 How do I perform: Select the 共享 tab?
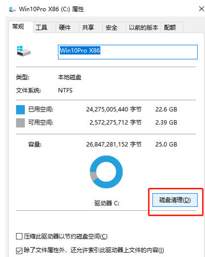pos(91,28)
